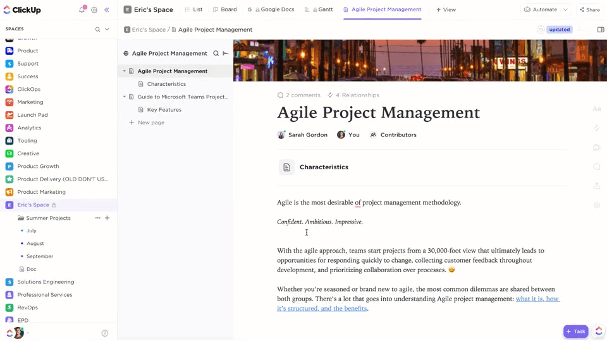Click the Automate button

click(541, 9)
